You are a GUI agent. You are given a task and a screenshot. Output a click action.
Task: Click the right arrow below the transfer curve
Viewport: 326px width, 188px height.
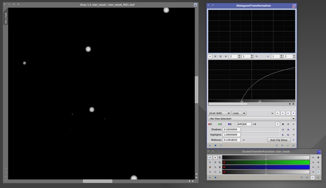(293, 104)
